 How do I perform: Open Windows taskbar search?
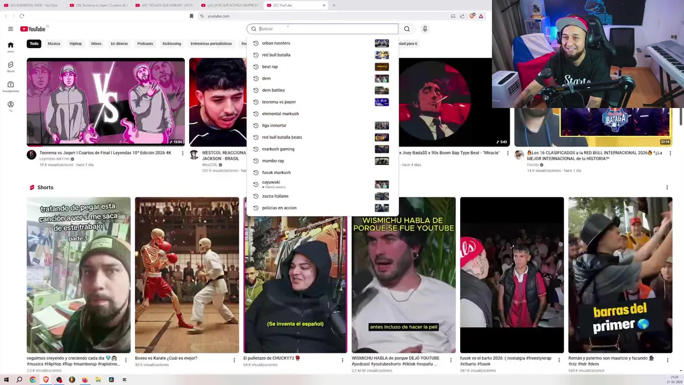coord(19,380)
